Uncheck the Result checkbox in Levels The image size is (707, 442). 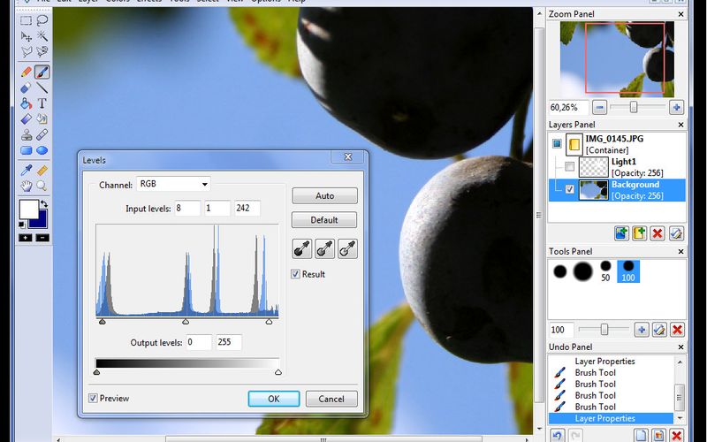[295, 274]
